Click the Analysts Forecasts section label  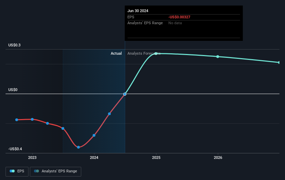144,53
